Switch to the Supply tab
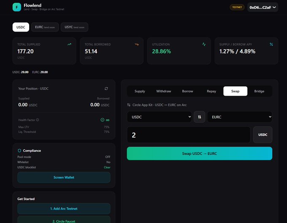Image resolution: width=287 pixels, height=223 pixels. point(140,91)
